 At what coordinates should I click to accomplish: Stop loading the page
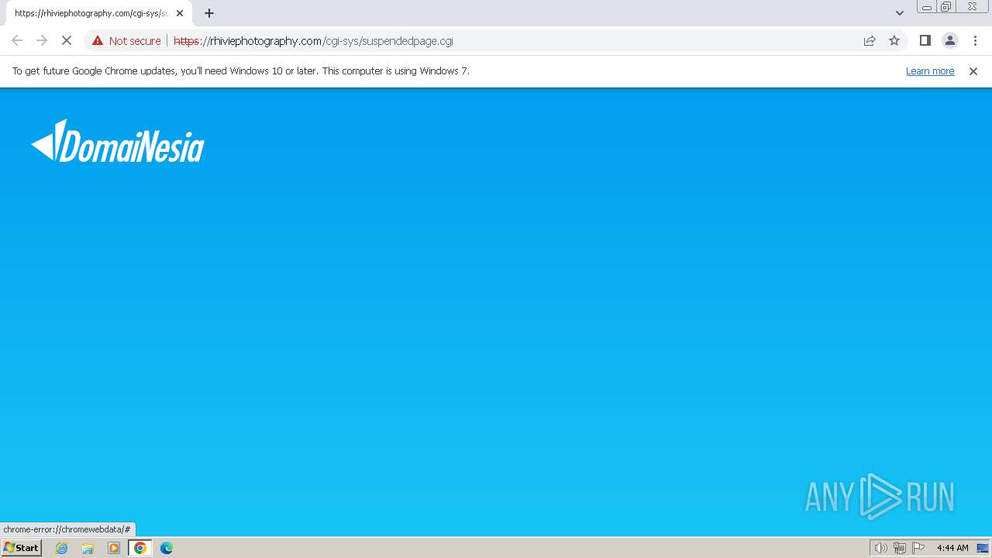[x=67, y=40]
